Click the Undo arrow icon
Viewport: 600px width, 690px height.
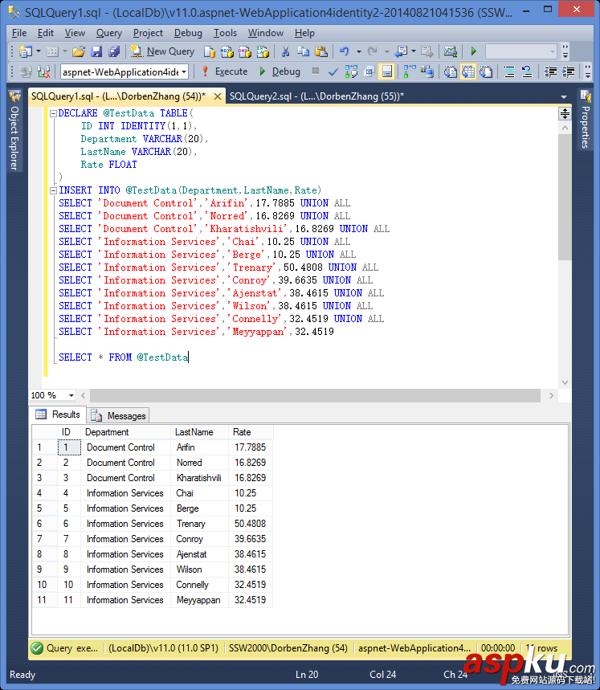(344, 51)
